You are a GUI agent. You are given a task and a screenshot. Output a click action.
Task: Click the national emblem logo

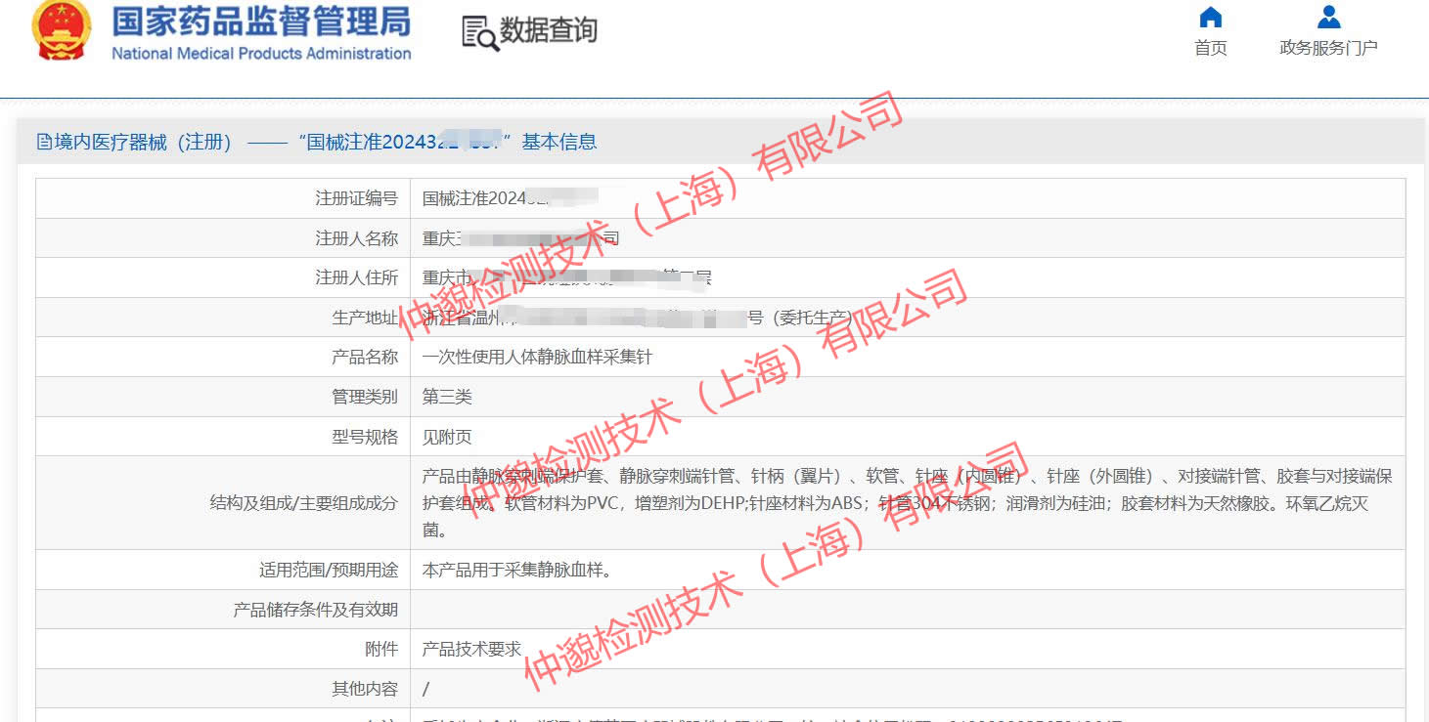(62, 31)
